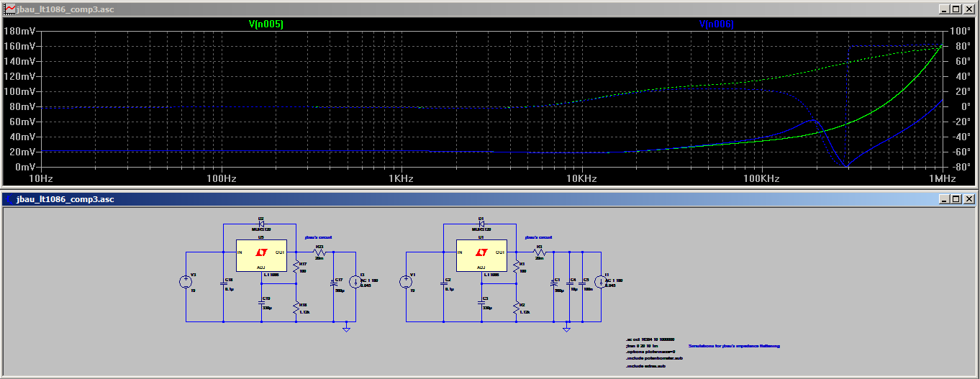Click the C2 input capacitor

coord(443,283)
